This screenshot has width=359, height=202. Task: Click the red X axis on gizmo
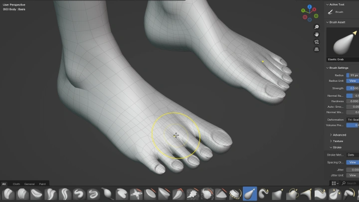(315, 10)
